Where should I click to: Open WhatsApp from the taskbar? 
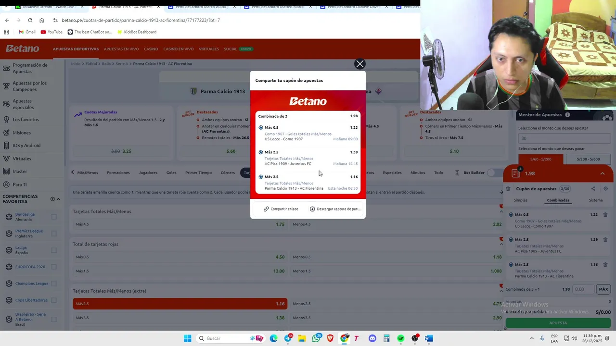coord(316,338)
